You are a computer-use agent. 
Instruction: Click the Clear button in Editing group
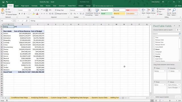[x=160, y=14]
